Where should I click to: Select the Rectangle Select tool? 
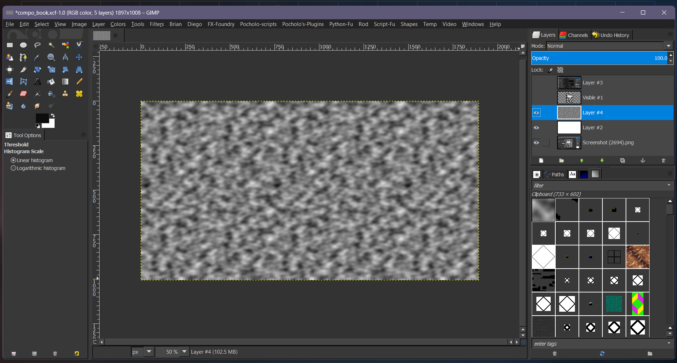point(10,45)
